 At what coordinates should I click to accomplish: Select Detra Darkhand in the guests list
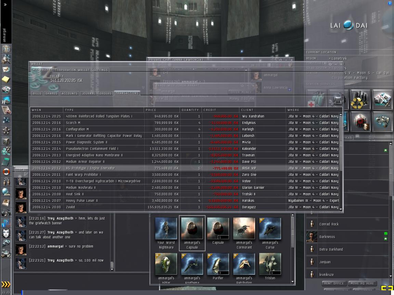pyautogui.click(x=347, y=249)
